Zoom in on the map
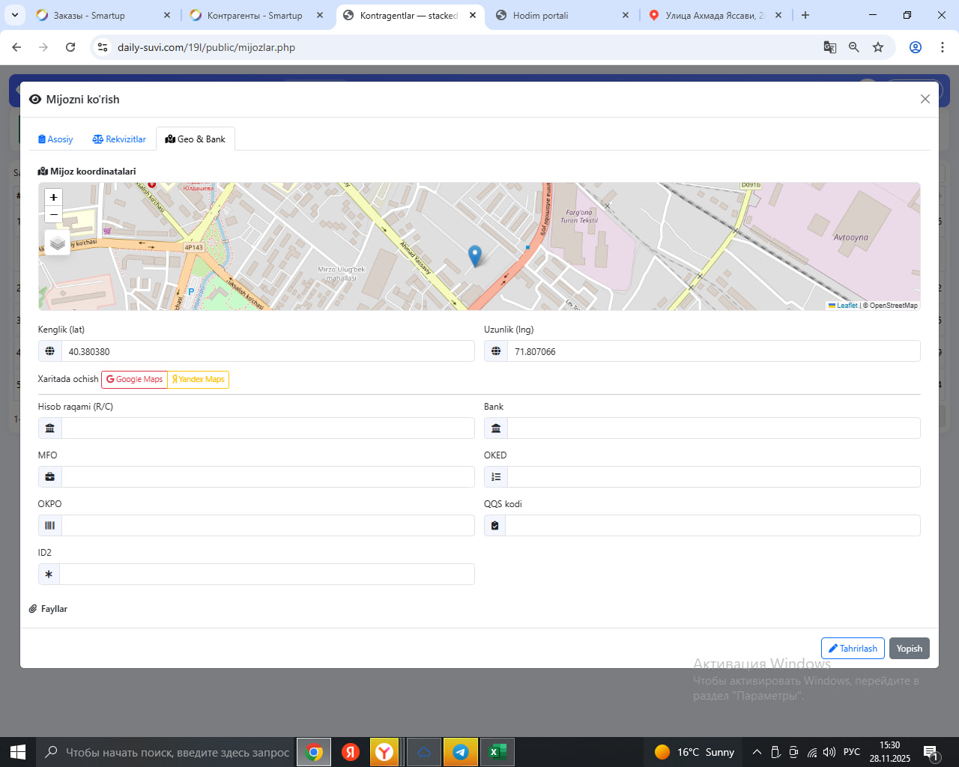The height and width of the screenshot is (767, 959). point(53,197)
